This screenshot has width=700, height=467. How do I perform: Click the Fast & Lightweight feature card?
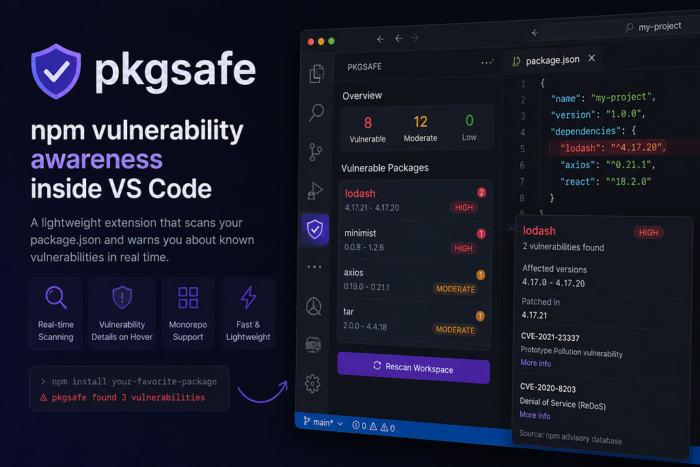[x=248, y=313]
